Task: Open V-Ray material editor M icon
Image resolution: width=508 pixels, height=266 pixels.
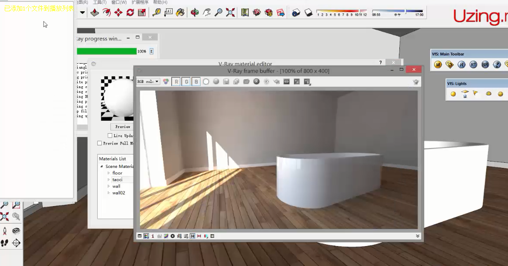Action: (x=438, y=65)
